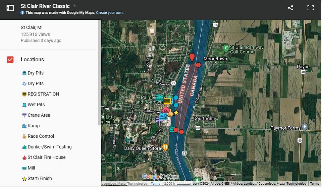Click the side panel vertical scrollbar

[x=99, y=72]
